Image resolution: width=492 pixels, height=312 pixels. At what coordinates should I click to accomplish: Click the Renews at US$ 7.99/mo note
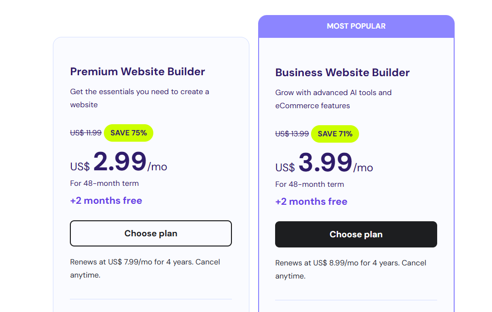coord(145,268)
